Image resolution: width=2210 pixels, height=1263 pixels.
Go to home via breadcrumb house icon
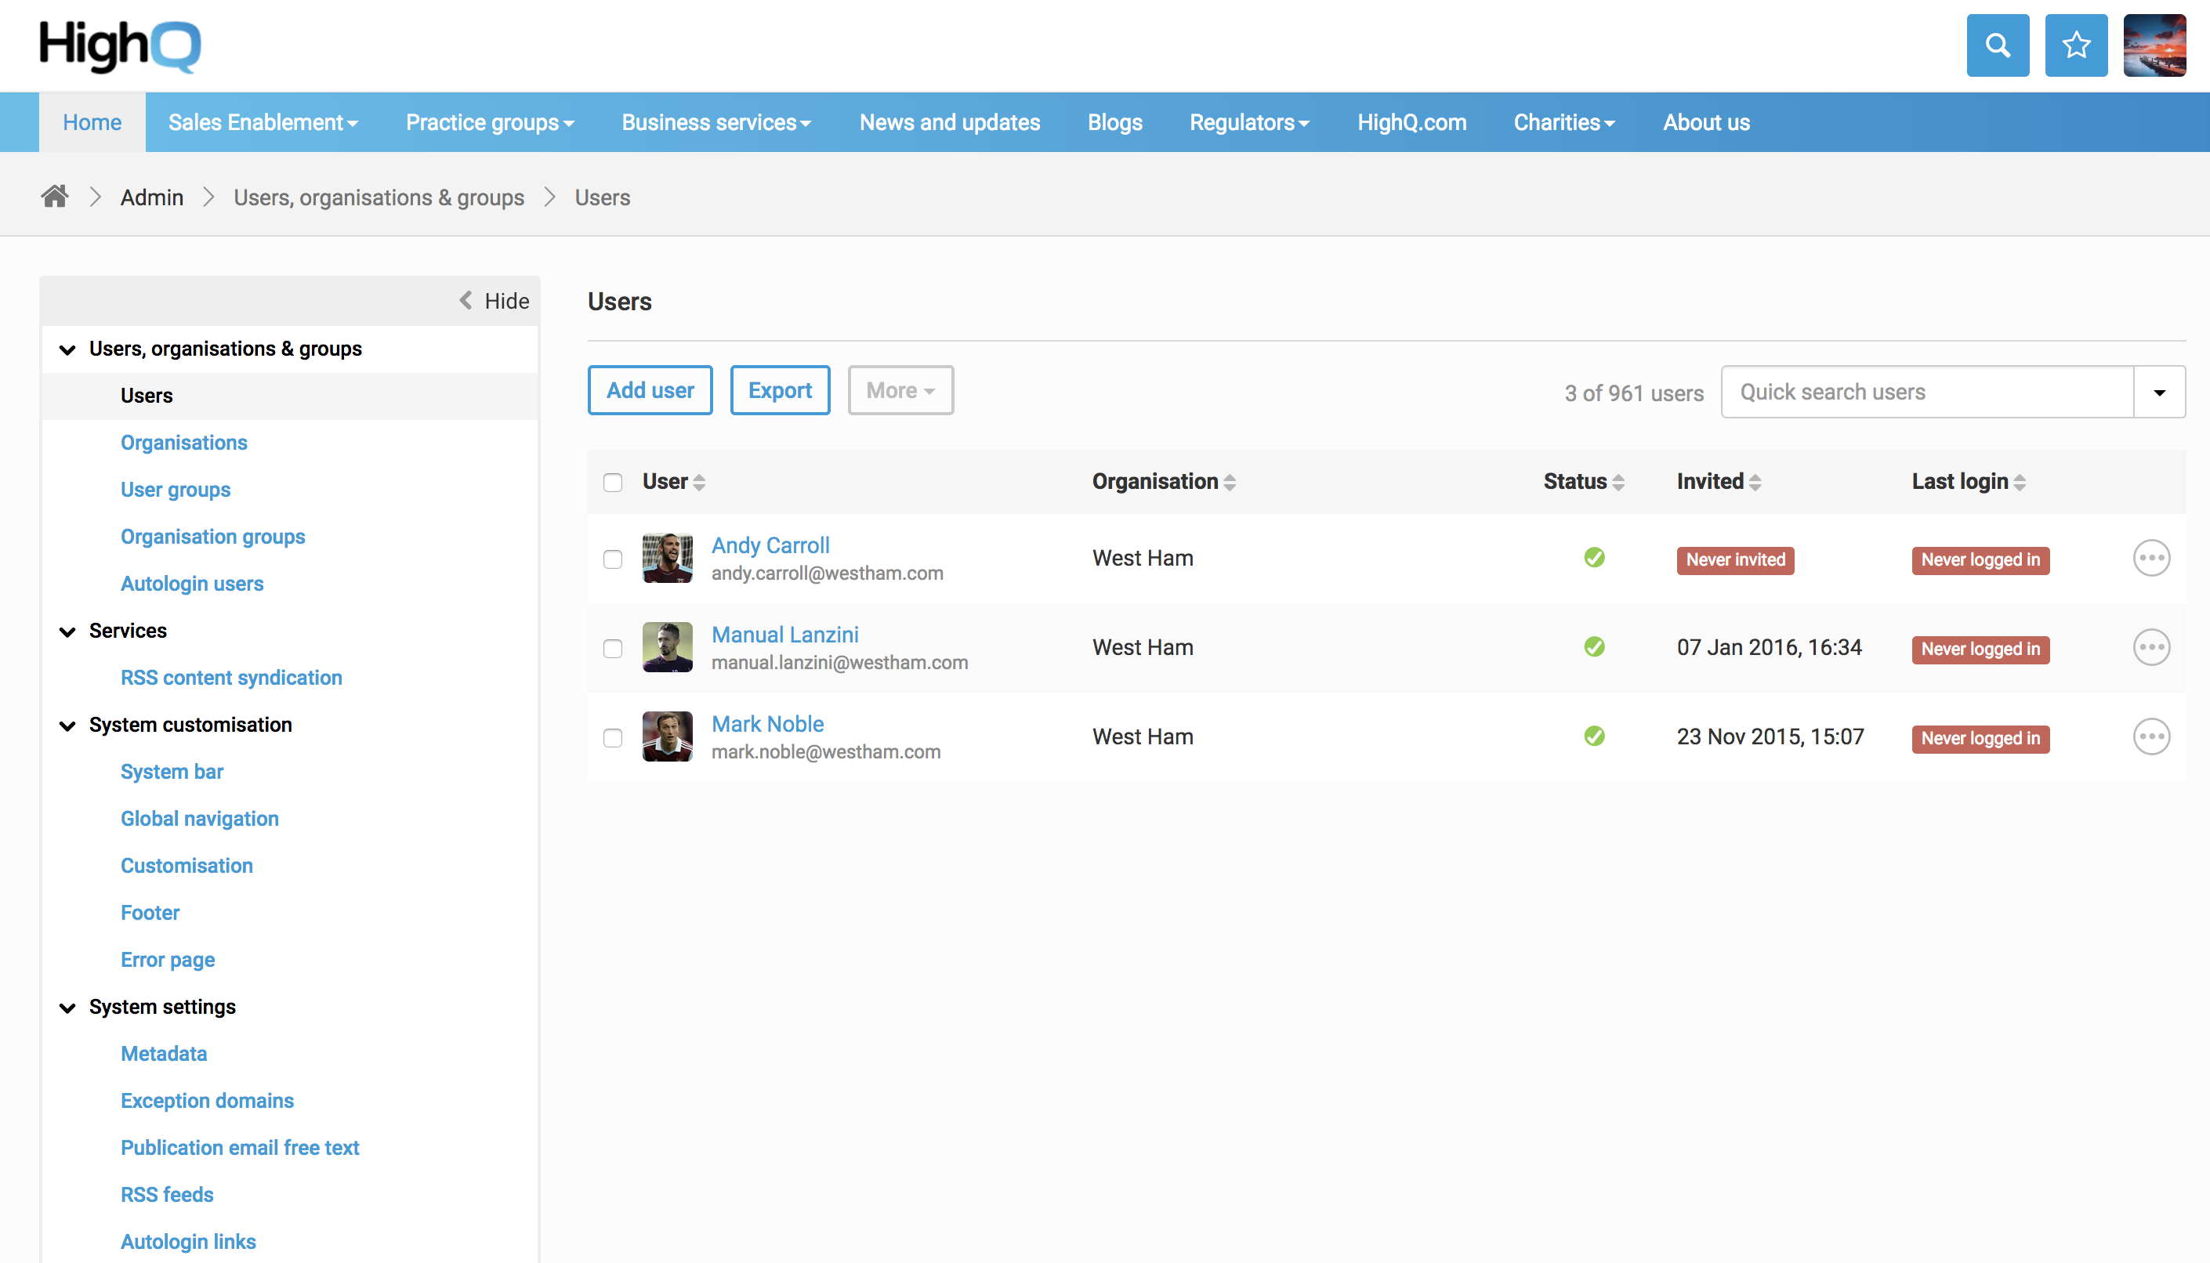click(x=55, y=197)
